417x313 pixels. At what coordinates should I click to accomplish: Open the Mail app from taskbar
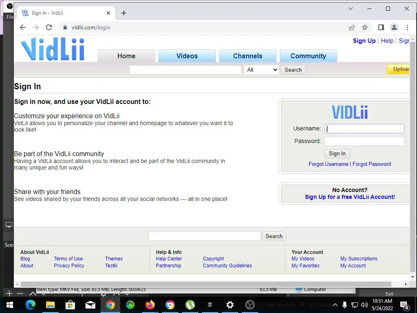coord(90,305)
